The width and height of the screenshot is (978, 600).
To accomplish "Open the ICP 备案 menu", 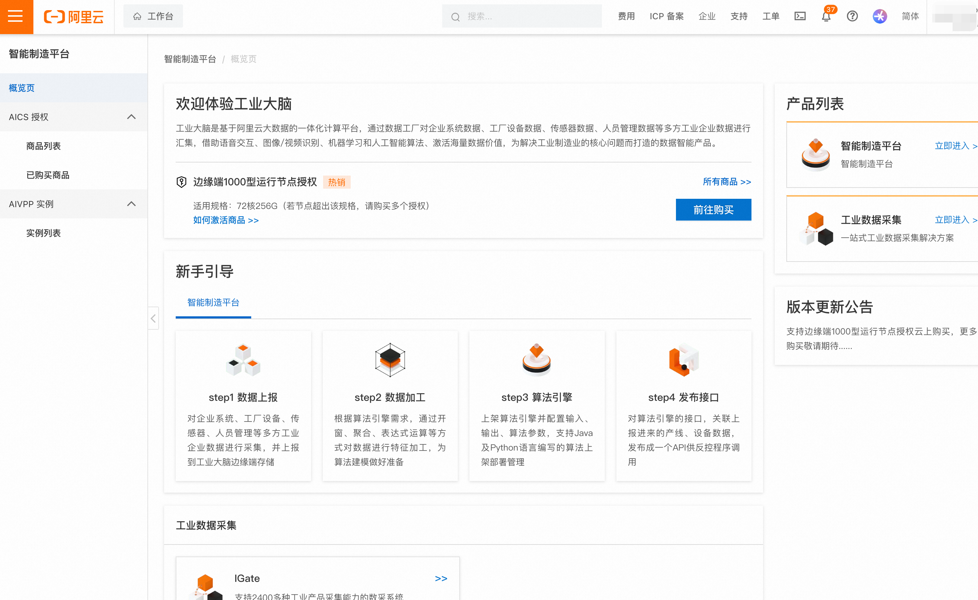I will click(666, 16).
